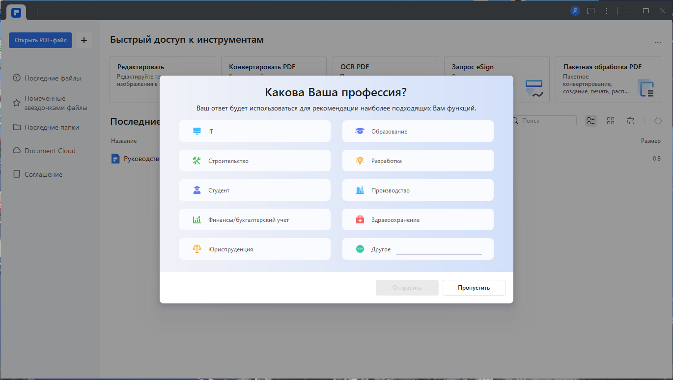Click the plus button beside Открыть PDF-файл
Screen dimensions: 673x380
tap(84, 40)
